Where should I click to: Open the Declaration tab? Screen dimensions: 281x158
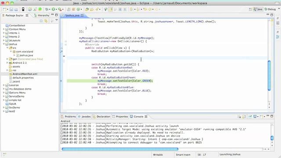click(x=101, y=117)
